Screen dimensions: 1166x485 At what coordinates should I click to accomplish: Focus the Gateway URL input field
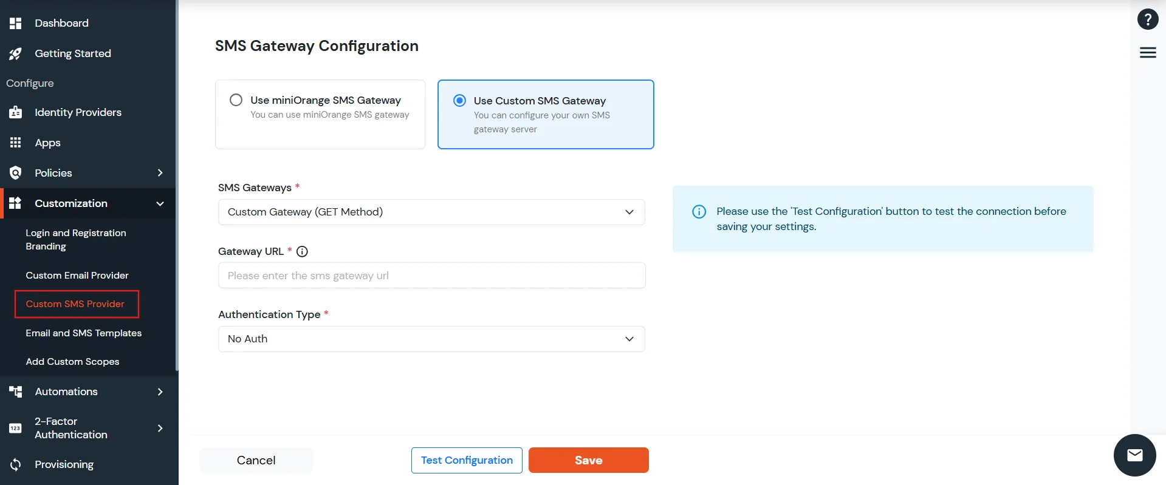pos(431,276)
